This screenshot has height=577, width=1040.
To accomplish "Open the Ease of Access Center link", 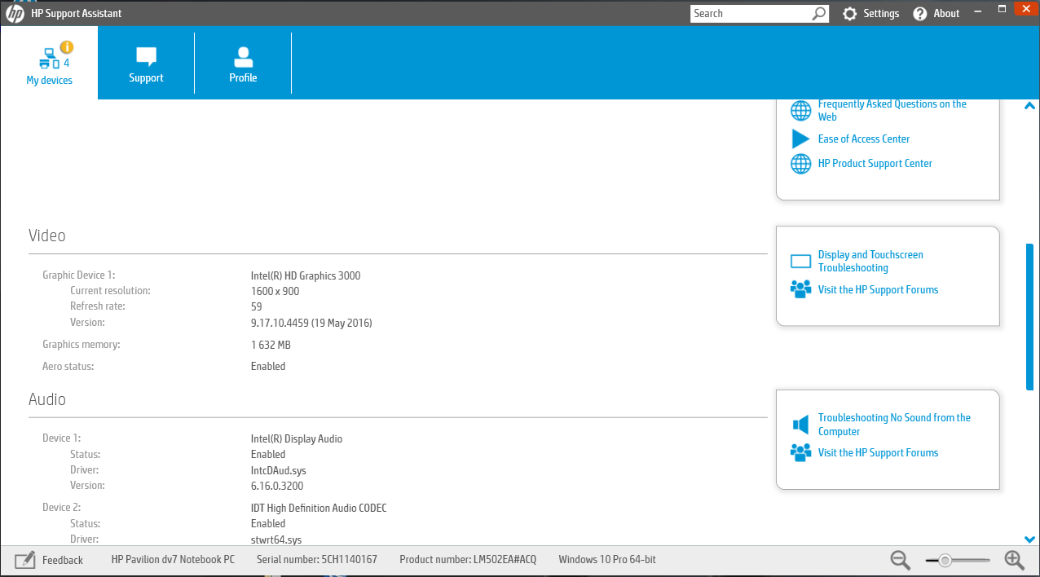I will tap(864, 139).
